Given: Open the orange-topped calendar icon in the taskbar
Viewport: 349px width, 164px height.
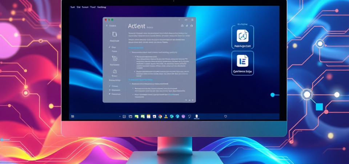Looking at the screenshot, I should click(148, 116).
